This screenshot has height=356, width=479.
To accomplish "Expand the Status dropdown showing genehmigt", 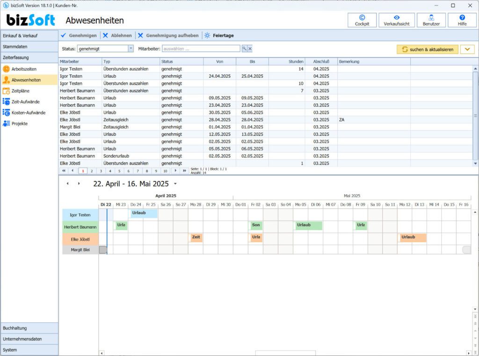I will click(131, 49).
